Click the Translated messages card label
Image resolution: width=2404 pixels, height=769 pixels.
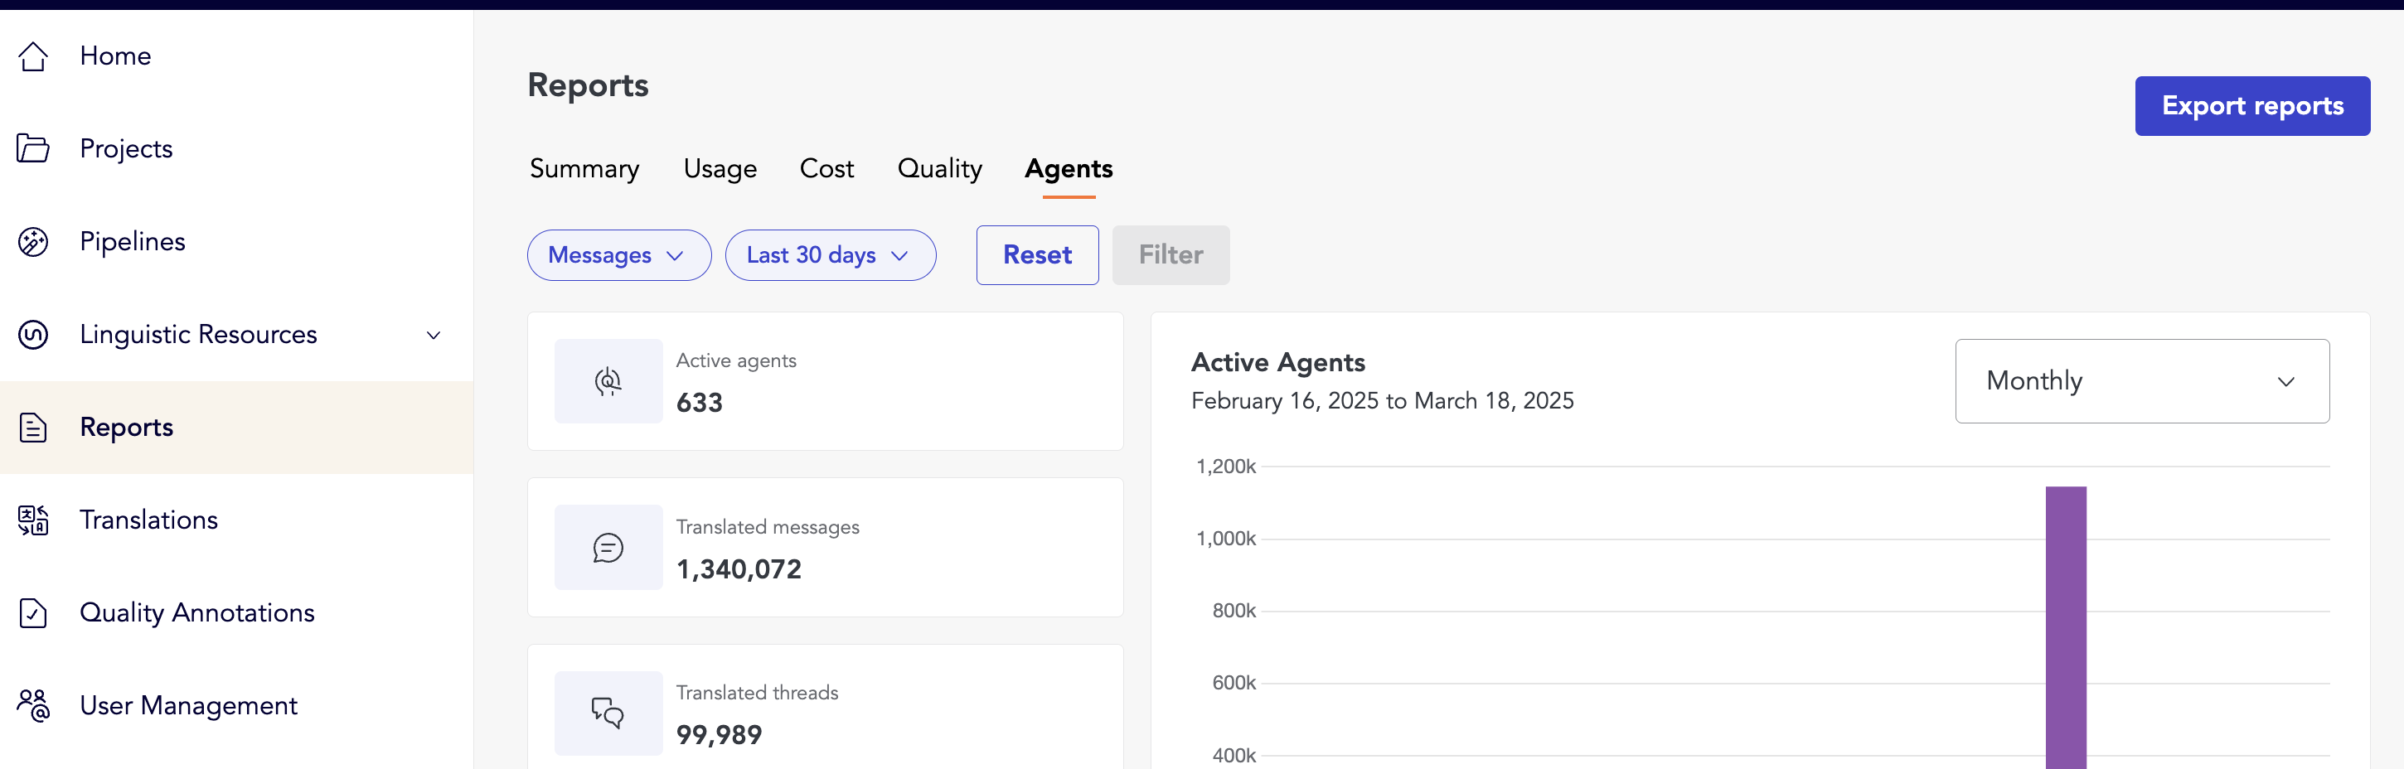pos(767,527)
